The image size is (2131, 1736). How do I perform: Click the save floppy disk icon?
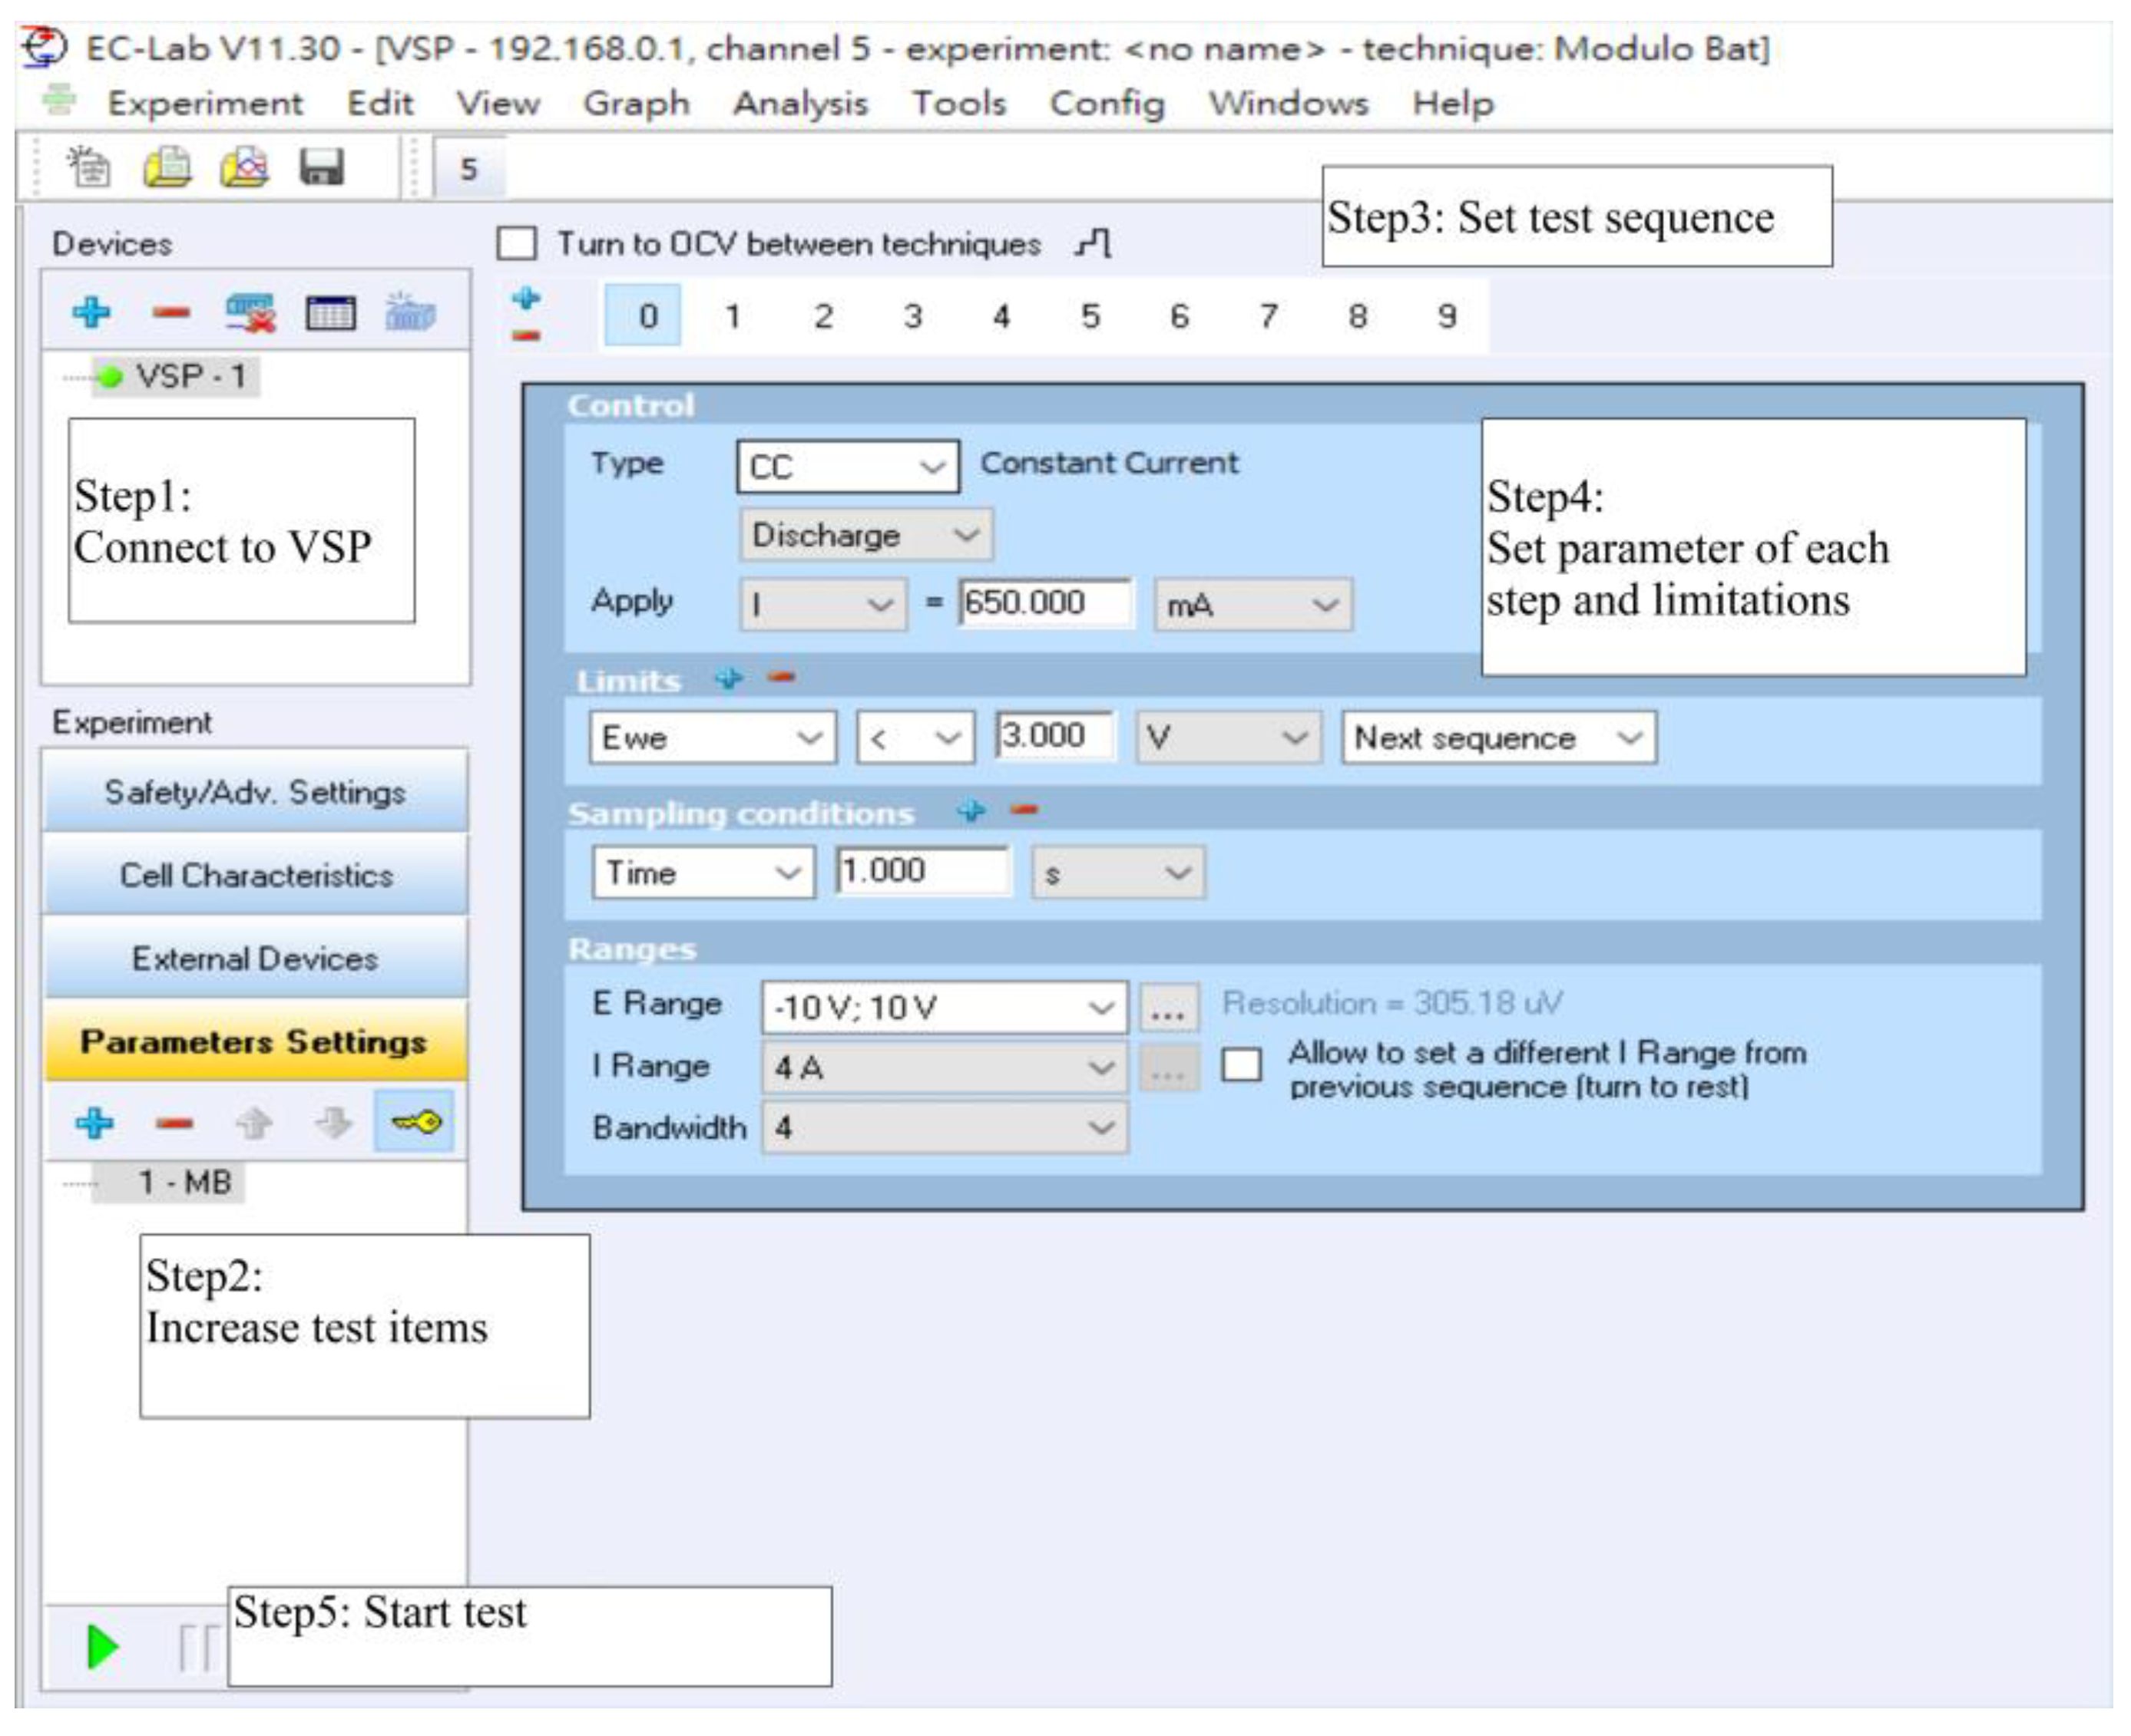(321, 167)
